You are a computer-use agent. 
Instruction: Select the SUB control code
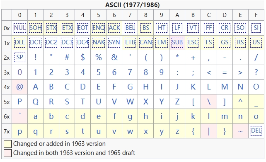177,42
